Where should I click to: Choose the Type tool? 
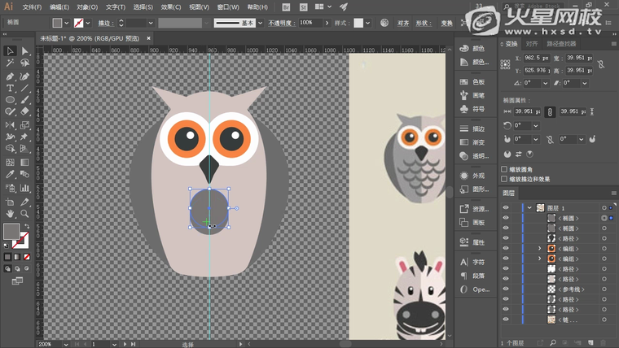pos(10,88)
